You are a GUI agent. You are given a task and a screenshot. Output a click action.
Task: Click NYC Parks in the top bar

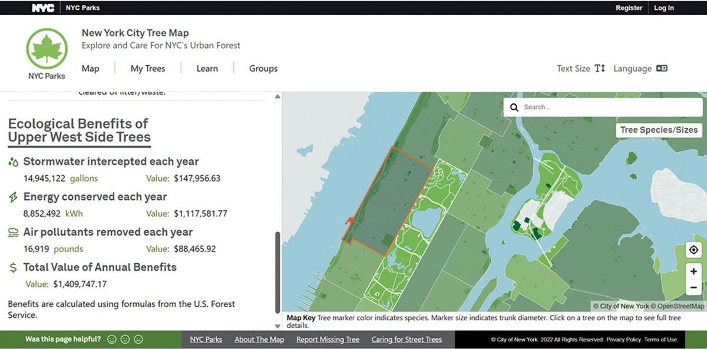tap(82, 8)
